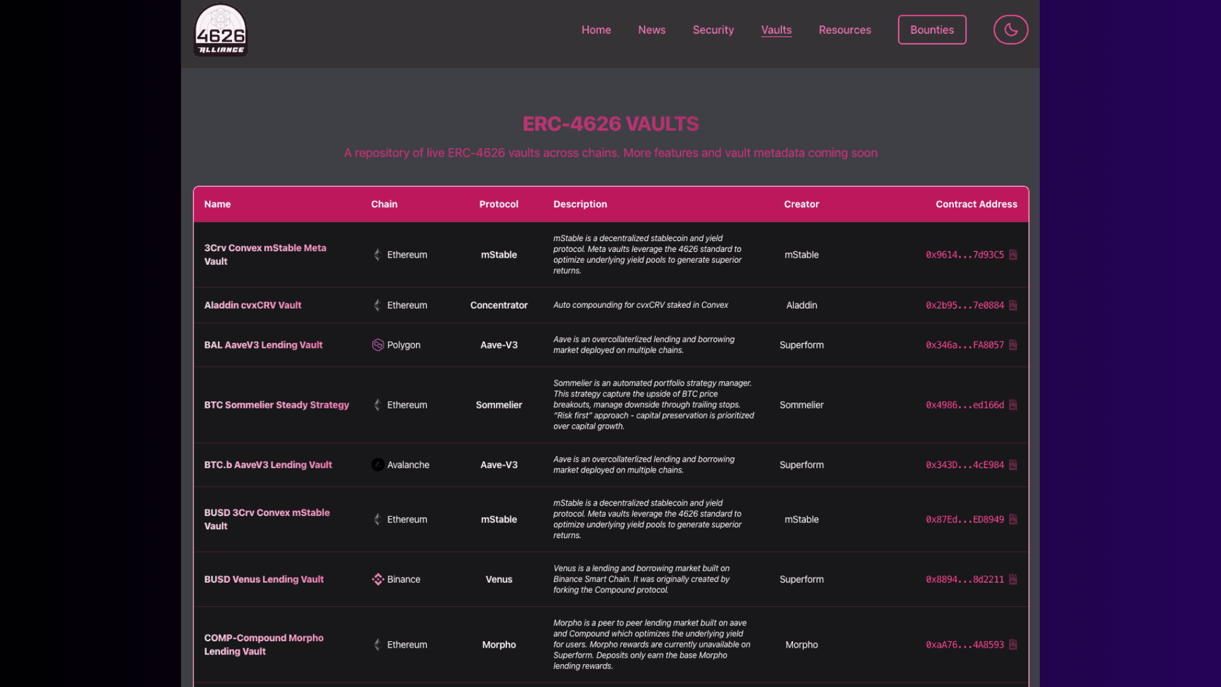This screenshot has height=687, width=1221.
Task: Copy address icon for 0x4986...ed166d
Action: [x=1013, y=405]
